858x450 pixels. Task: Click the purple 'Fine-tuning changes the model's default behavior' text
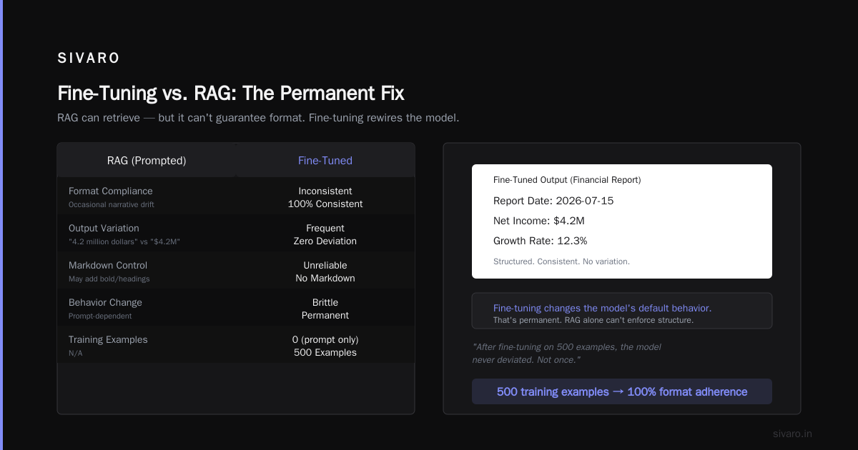602,308
